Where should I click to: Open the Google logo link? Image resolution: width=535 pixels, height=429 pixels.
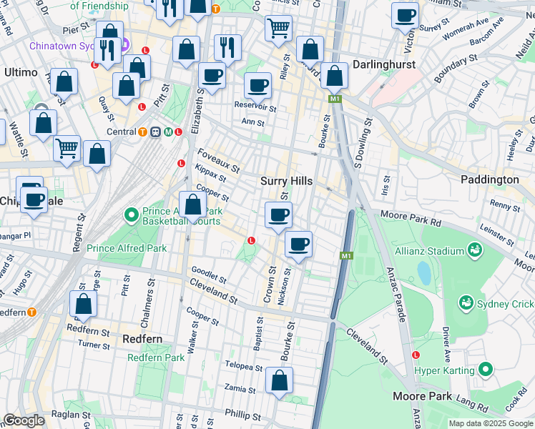[x=24, y=420]
